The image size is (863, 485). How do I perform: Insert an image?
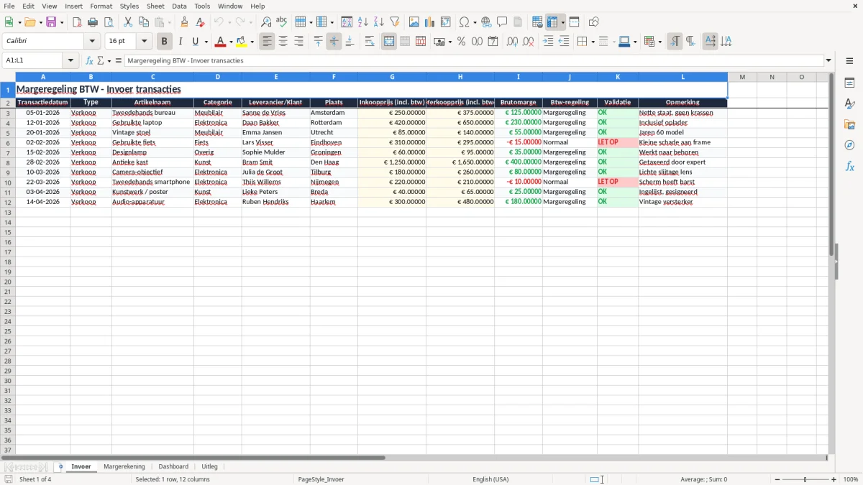coord(414,22)
